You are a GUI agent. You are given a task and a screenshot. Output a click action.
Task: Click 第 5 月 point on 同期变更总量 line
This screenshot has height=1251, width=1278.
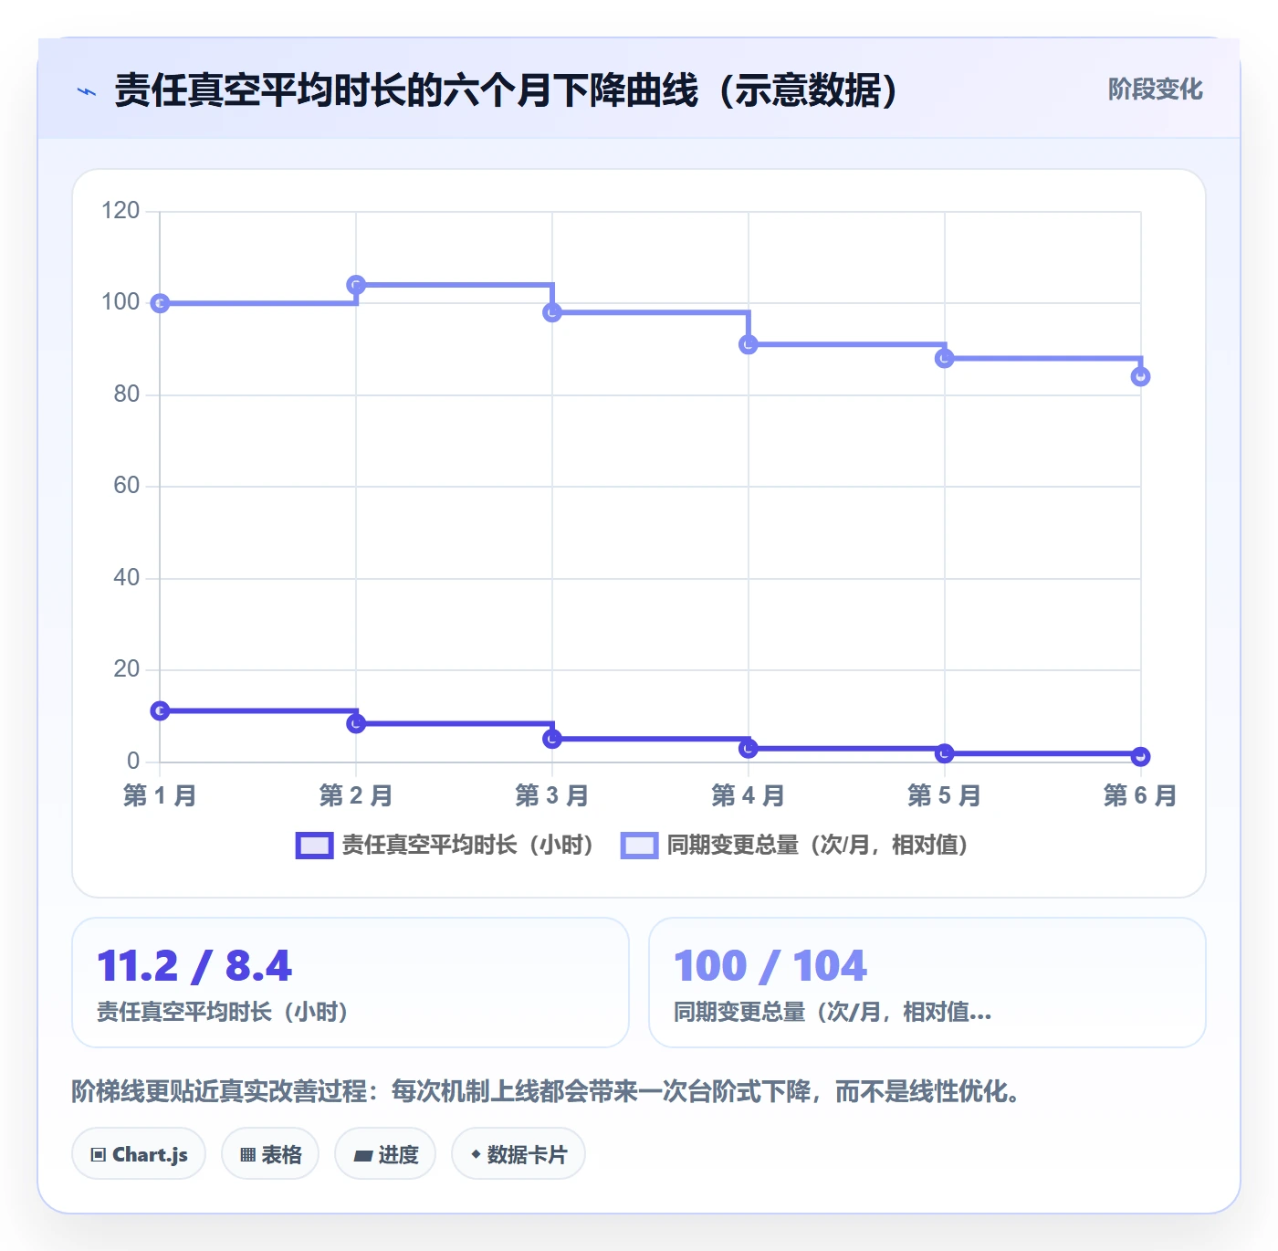pyautogui.click(x=945, y=358)
